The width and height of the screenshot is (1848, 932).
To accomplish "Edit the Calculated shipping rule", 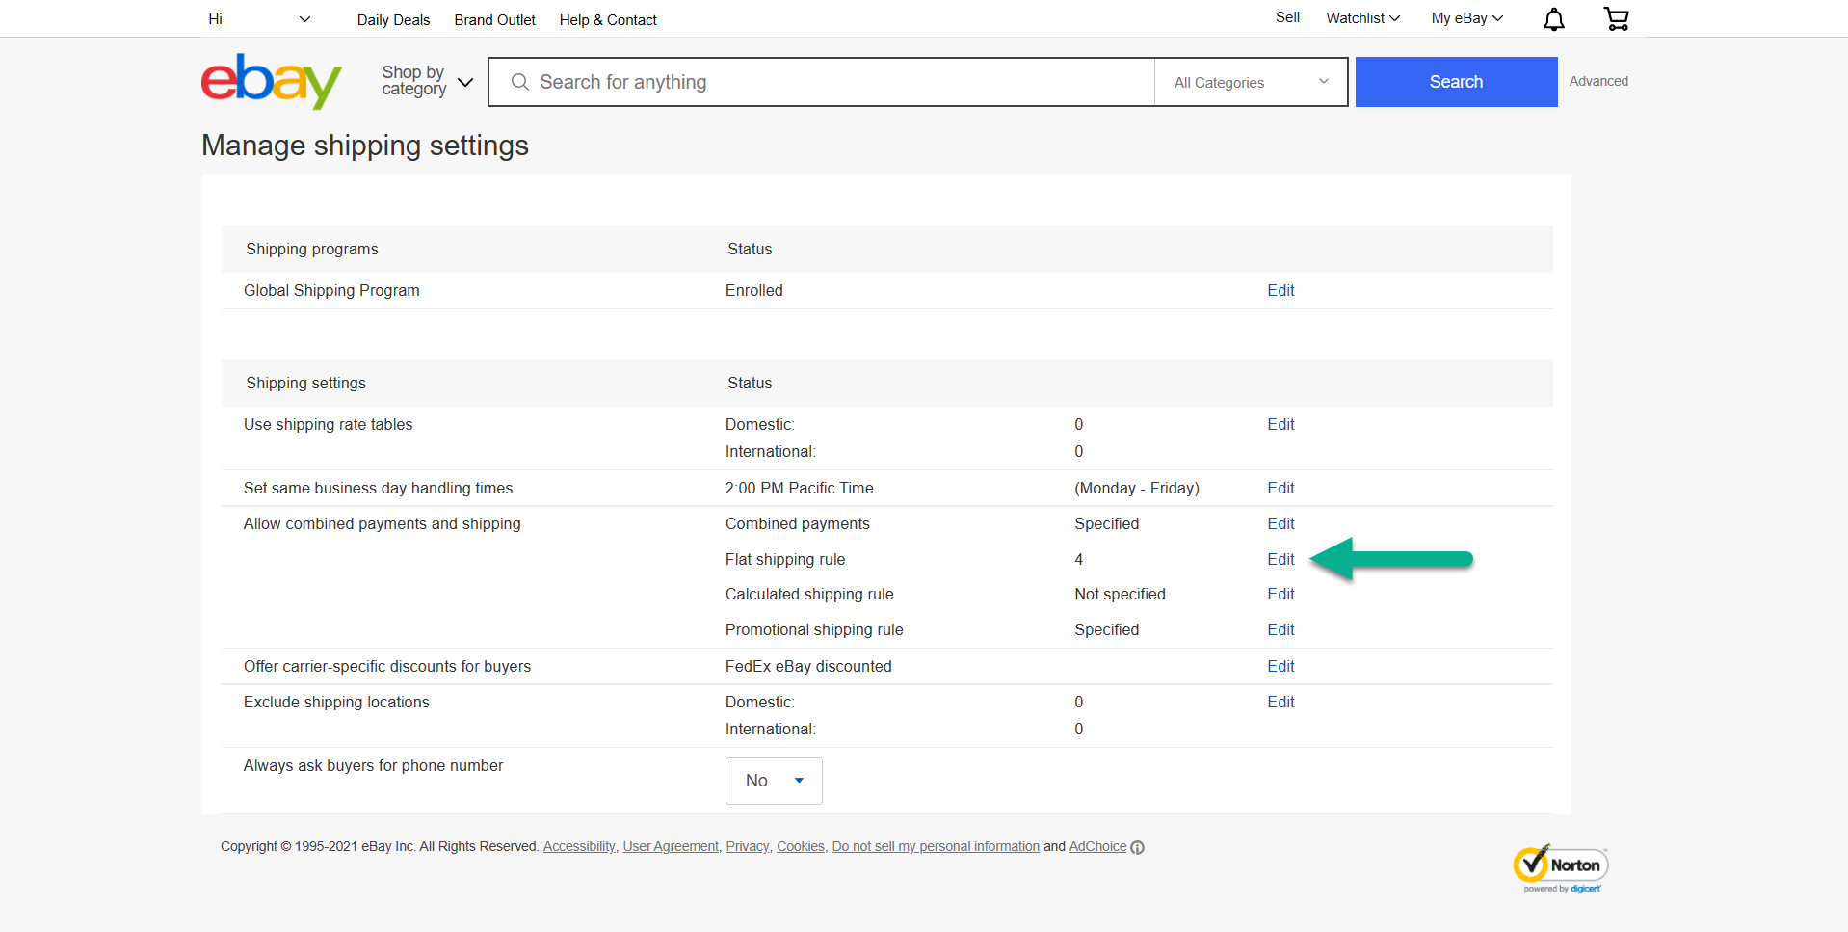I will 1280,594.
